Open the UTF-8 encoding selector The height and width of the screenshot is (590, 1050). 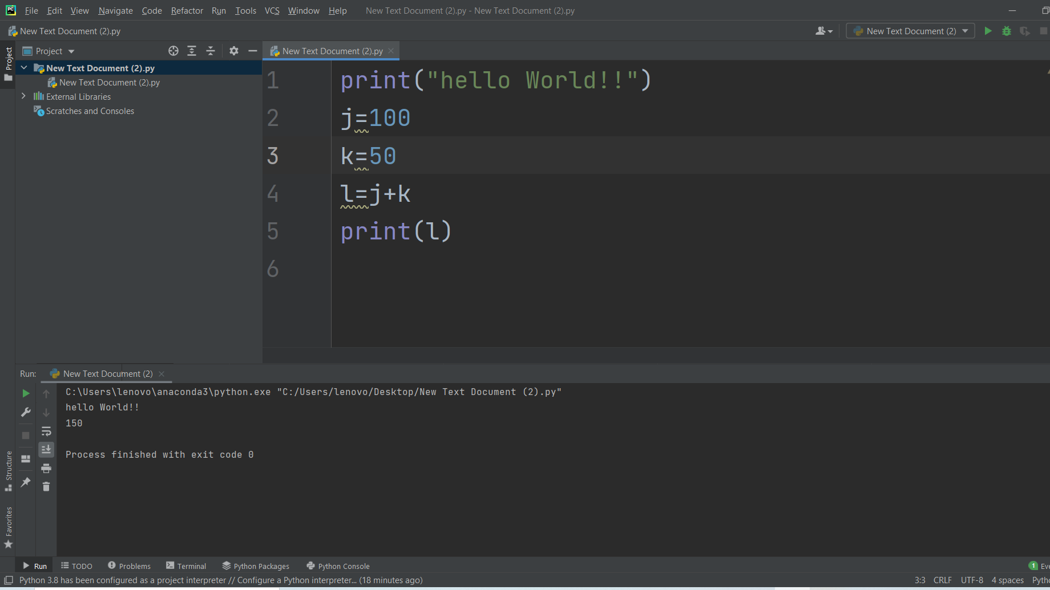point(972,580)
